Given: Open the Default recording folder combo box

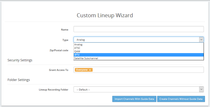Looking at the screenshot, I should point(139,89).
